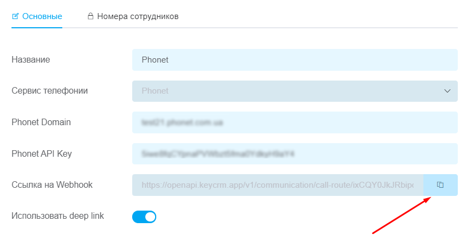Click into the Phonet API Key input field
Screen dimensions: 466x240
click(295, 154)
